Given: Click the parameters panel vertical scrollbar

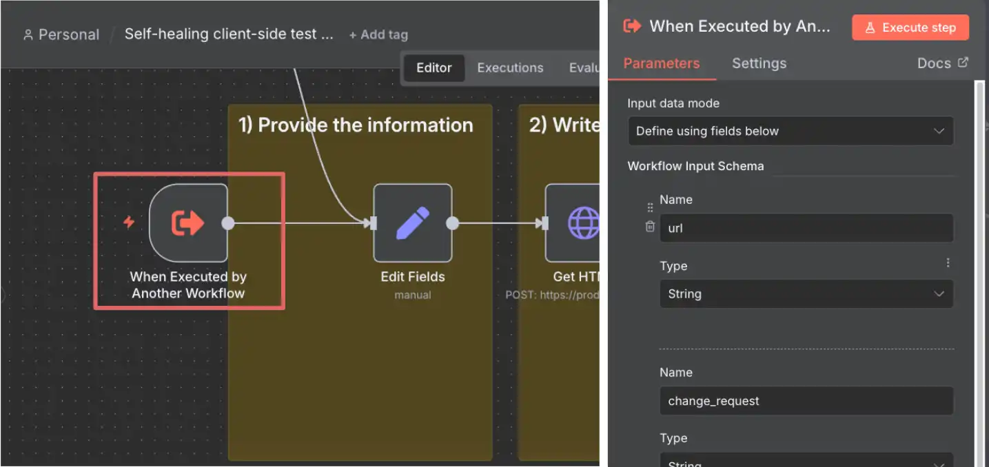Looking at the screenshot, I should [980, 273].
